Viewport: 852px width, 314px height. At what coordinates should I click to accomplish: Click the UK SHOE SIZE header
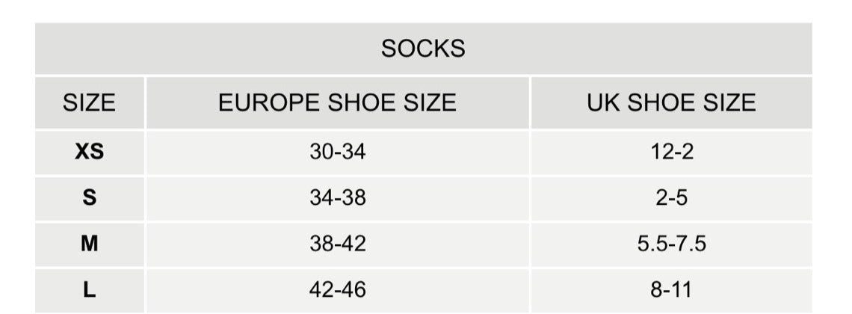(x=671, y=102)
